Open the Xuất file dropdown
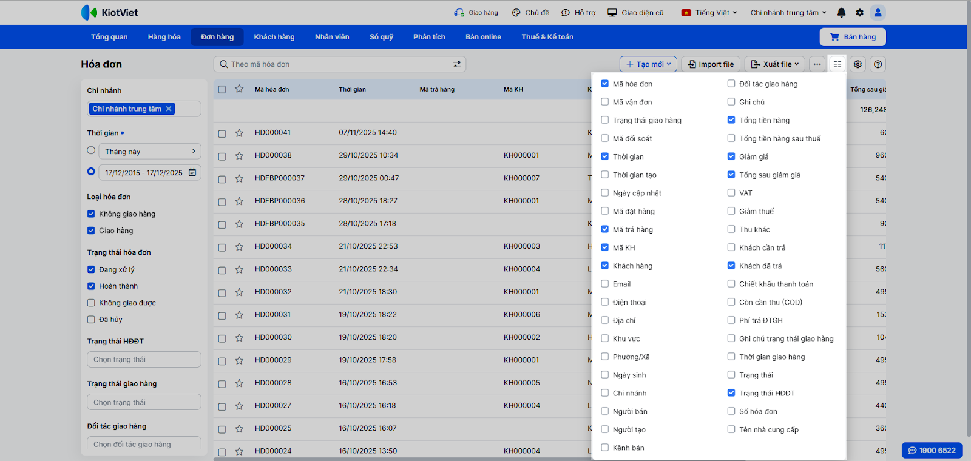This screenshot has width=971, height=461. click(x=774, y=64)
